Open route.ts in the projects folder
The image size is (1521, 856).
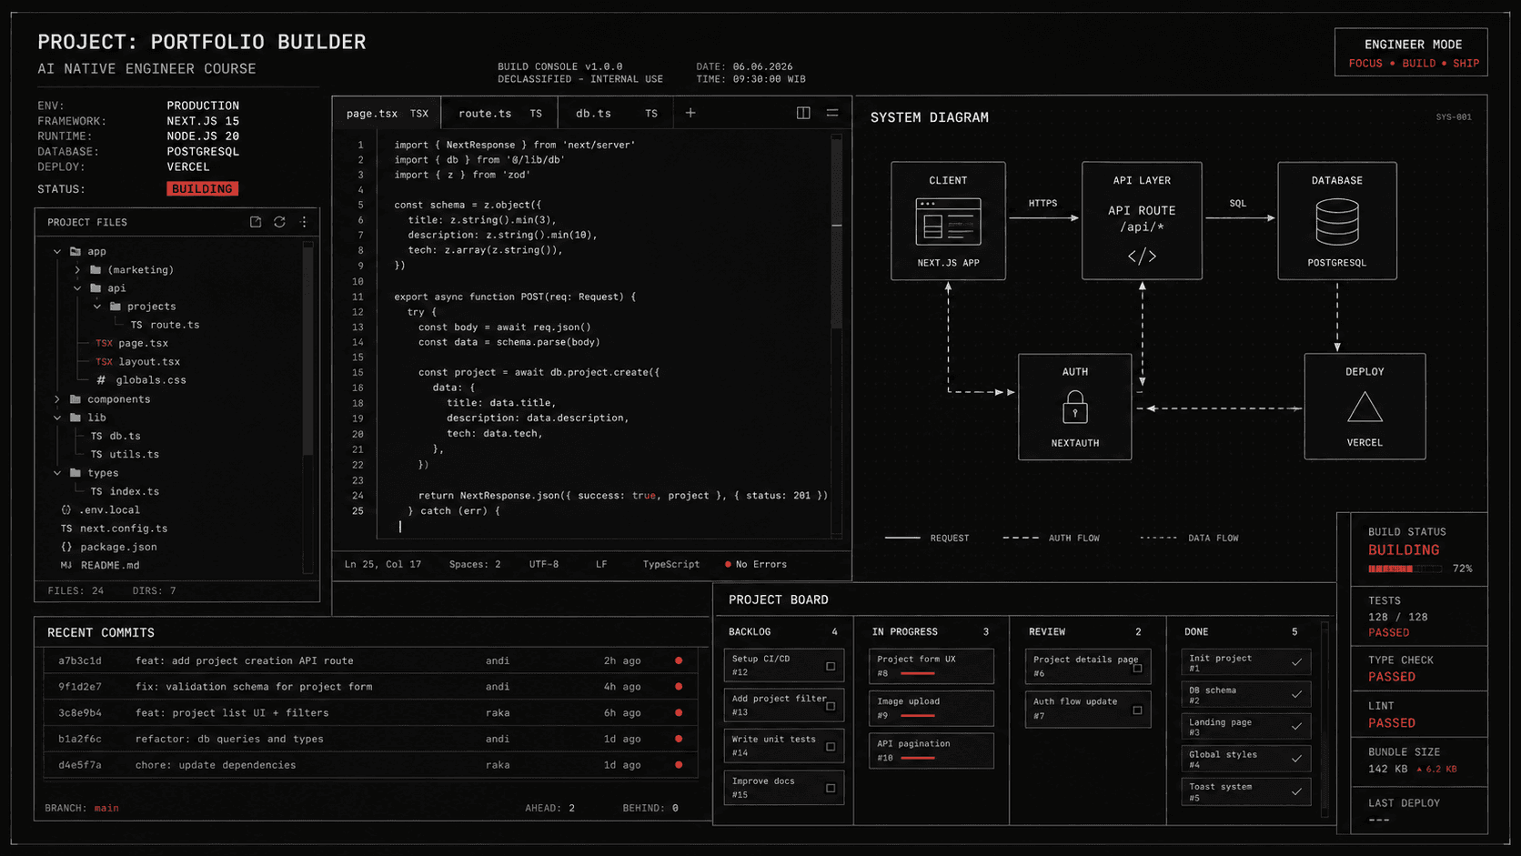point(165,325)
